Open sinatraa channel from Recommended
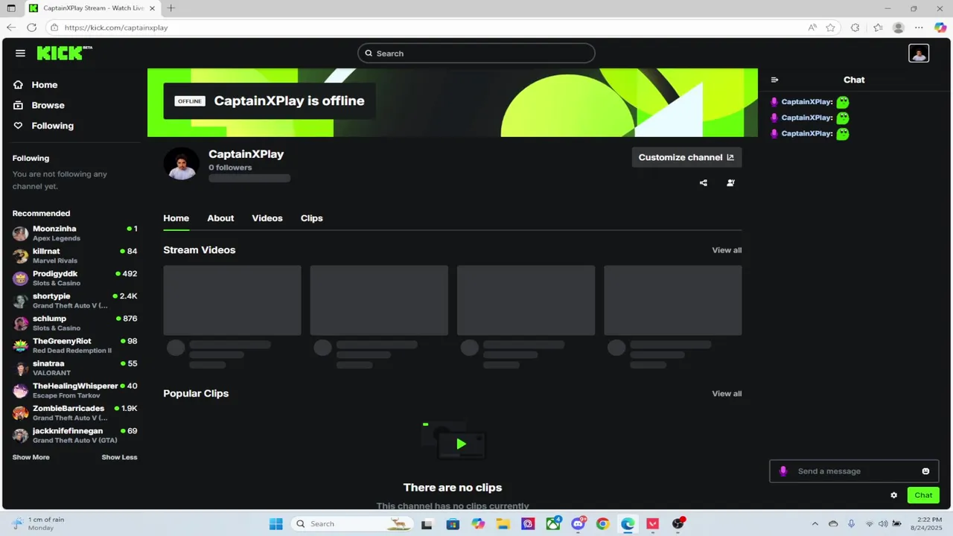The width and height of the screenshot is (953, 536). click(74, 368)
